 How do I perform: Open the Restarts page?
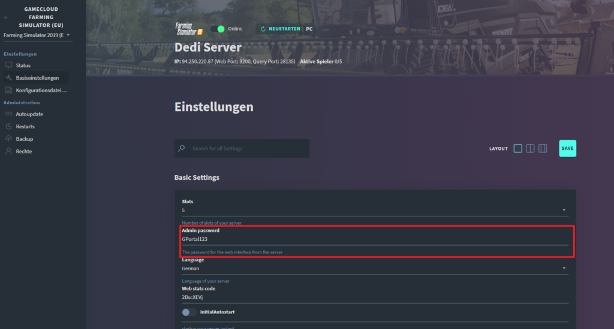click(25, 126)
